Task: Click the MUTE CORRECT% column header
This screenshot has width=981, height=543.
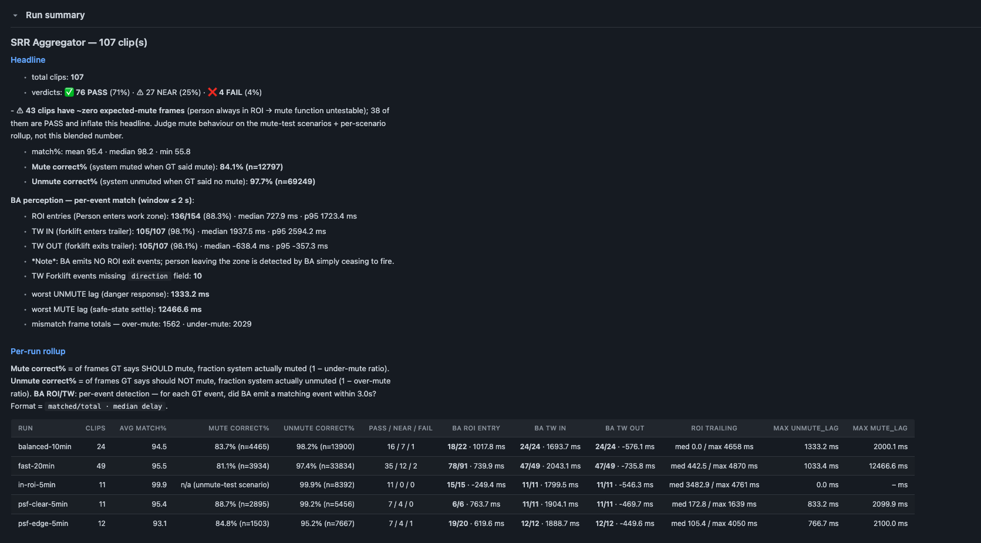Action: 238,428
